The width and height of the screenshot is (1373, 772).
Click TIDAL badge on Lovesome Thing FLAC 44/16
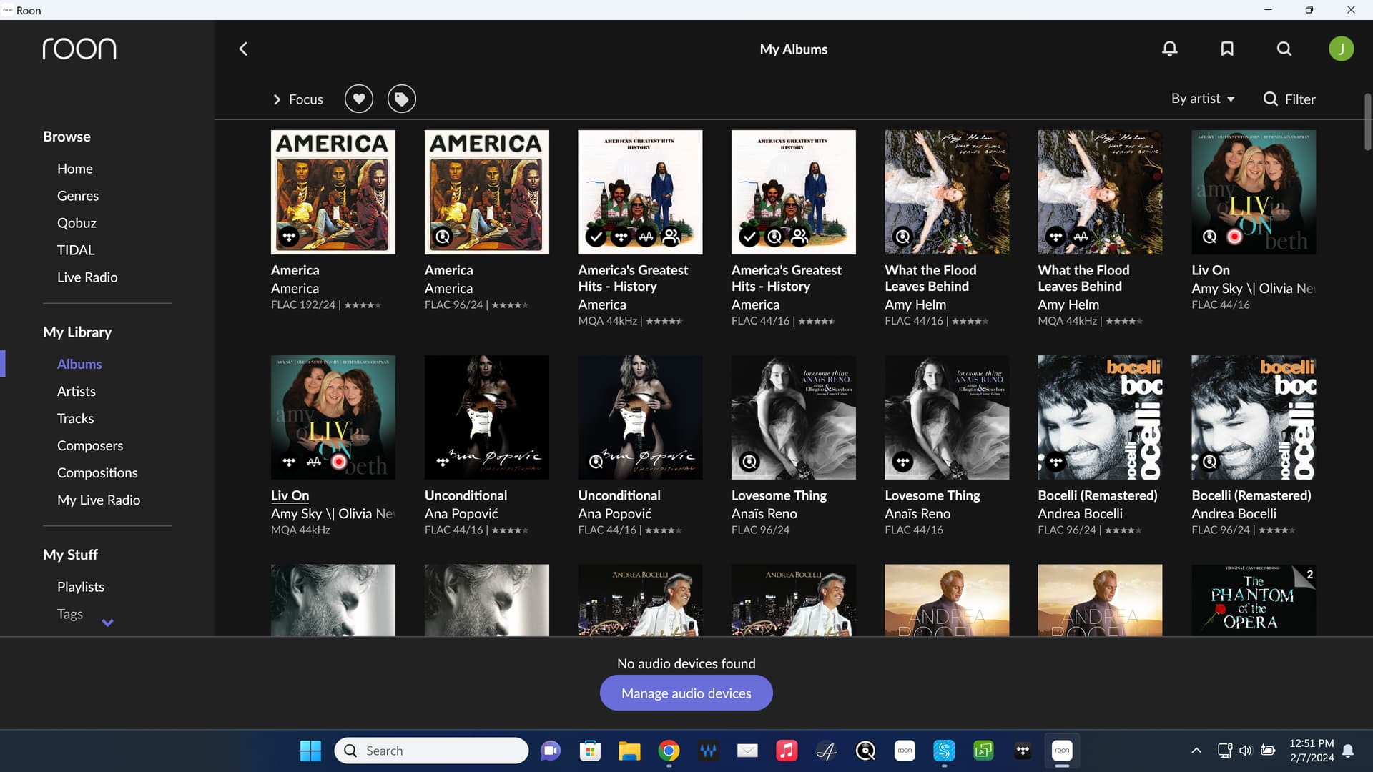[902, 462]
